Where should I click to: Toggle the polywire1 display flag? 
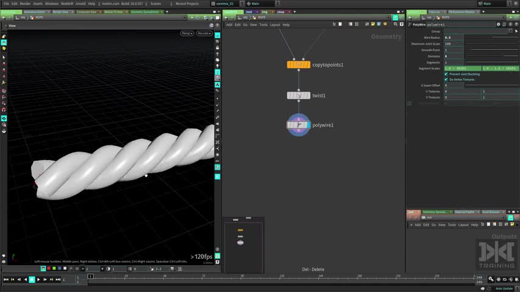pos(309,125)
